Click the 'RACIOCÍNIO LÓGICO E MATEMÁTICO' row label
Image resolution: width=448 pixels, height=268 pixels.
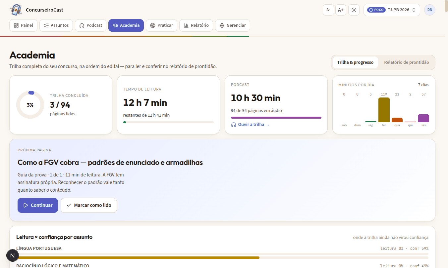tap(53, 266)
